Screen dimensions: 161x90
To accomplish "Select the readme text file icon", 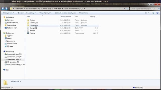I will (28, 30).
